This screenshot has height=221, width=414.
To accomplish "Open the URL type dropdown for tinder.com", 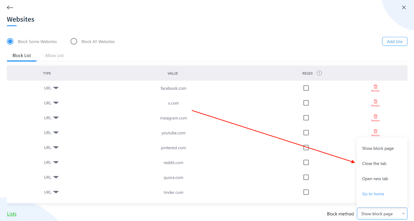I will click(51, 192).
